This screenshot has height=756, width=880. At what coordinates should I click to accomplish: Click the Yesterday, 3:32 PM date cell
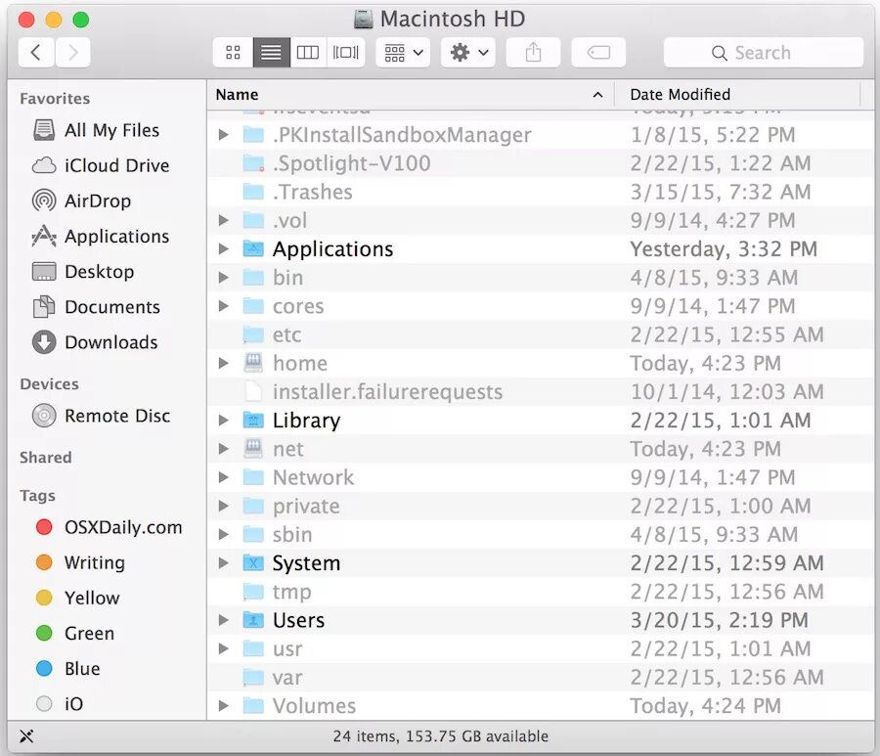coord(724,249)
